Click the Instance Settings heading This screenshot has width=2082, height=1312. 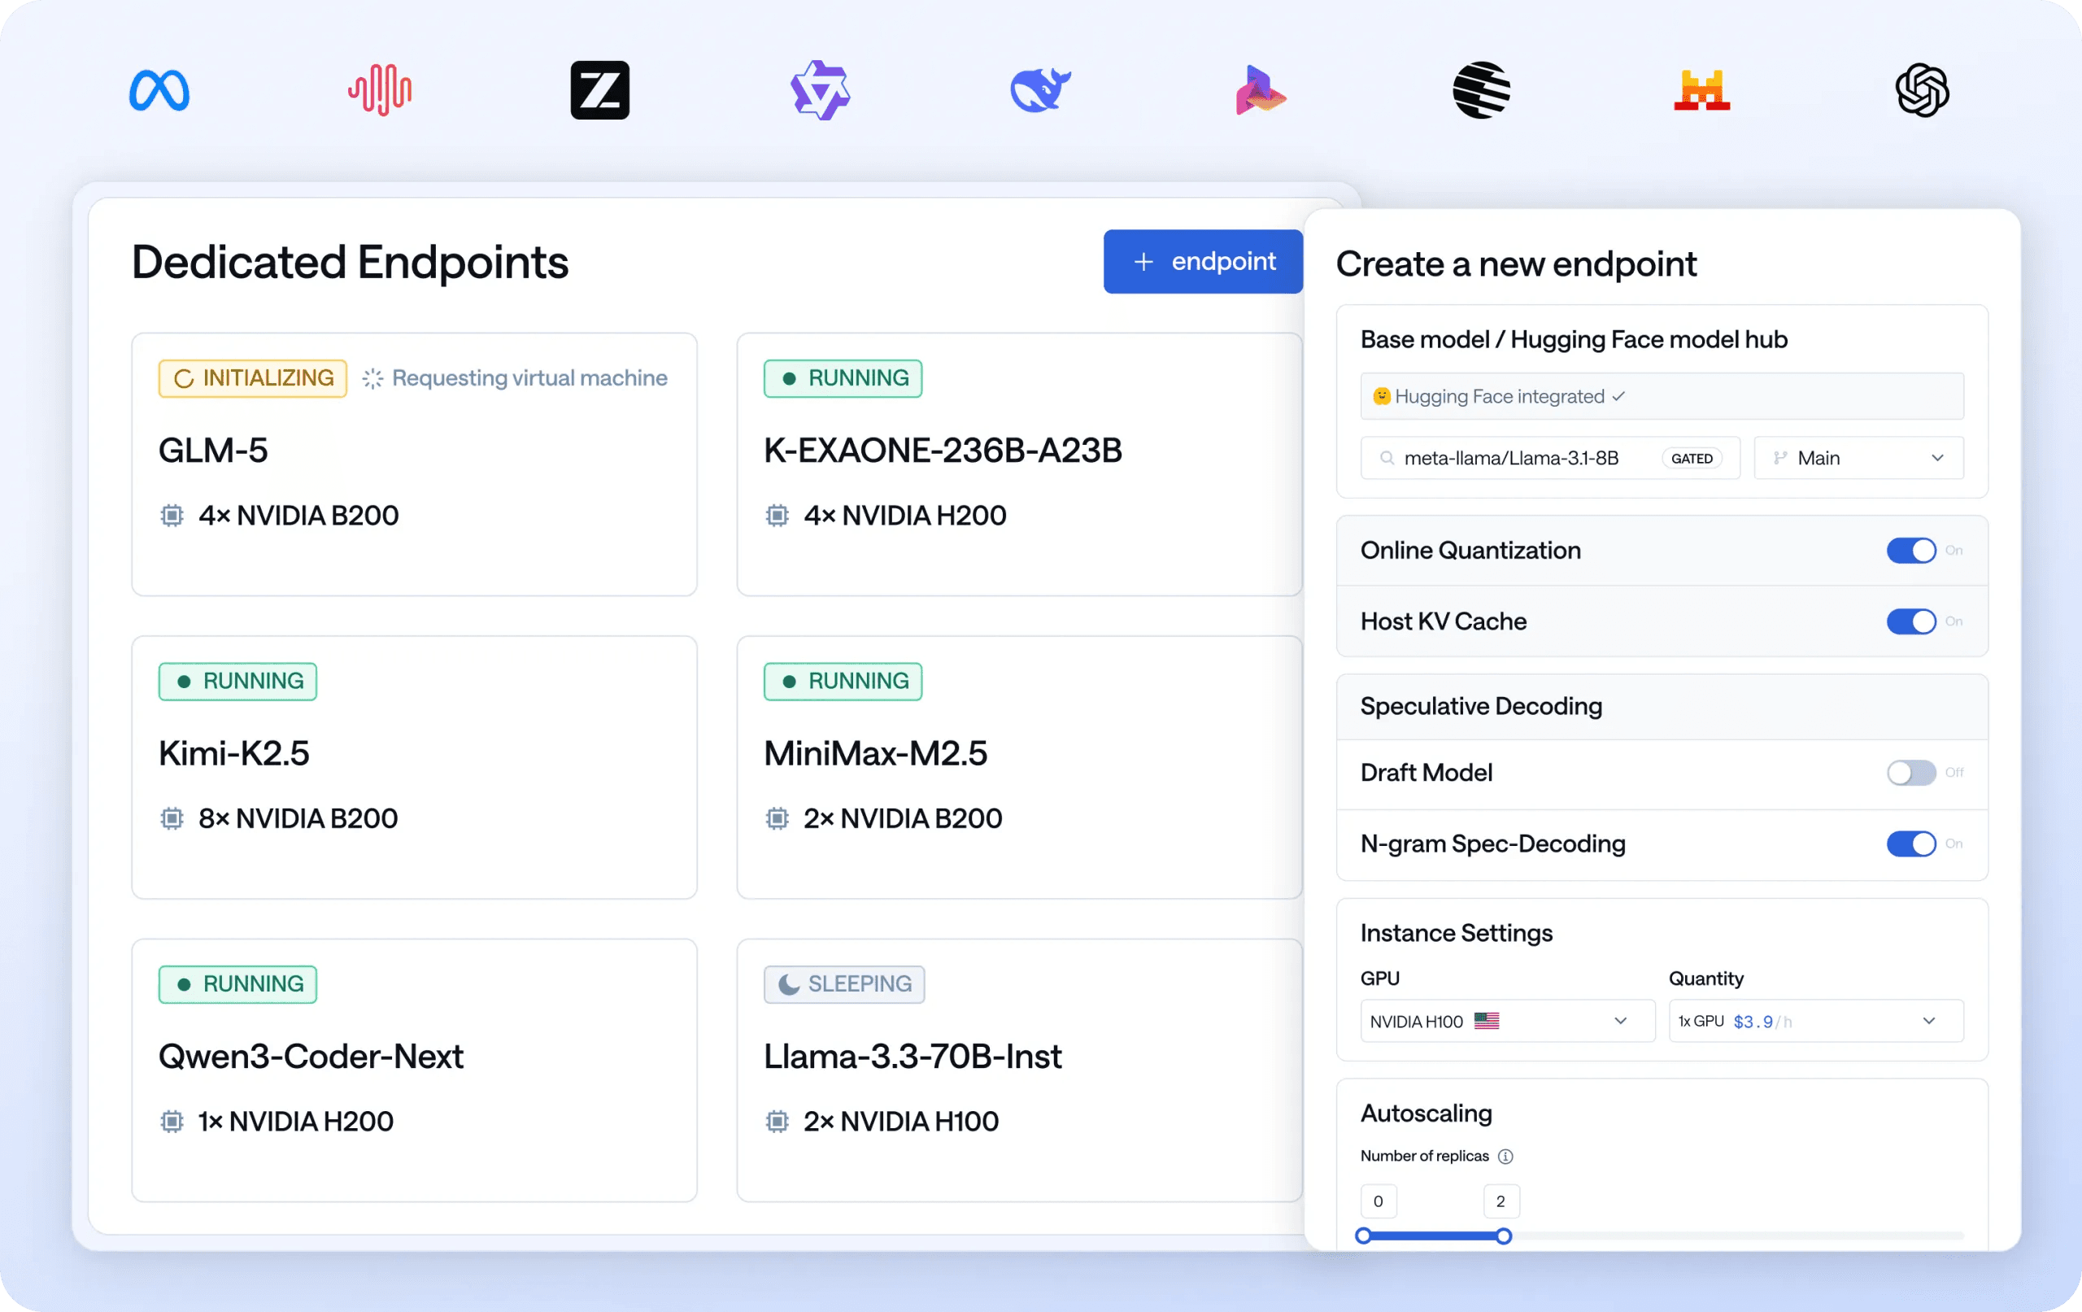[x=1457, y=933]
